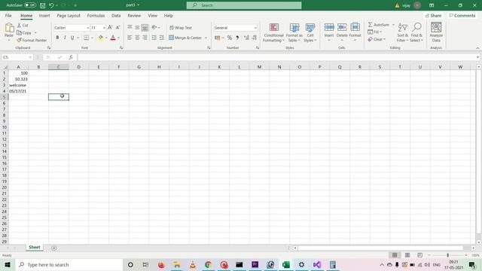Screen dimensions: 482x271
Task: Click the Windows Start button
Action: (x=8, y=264)
